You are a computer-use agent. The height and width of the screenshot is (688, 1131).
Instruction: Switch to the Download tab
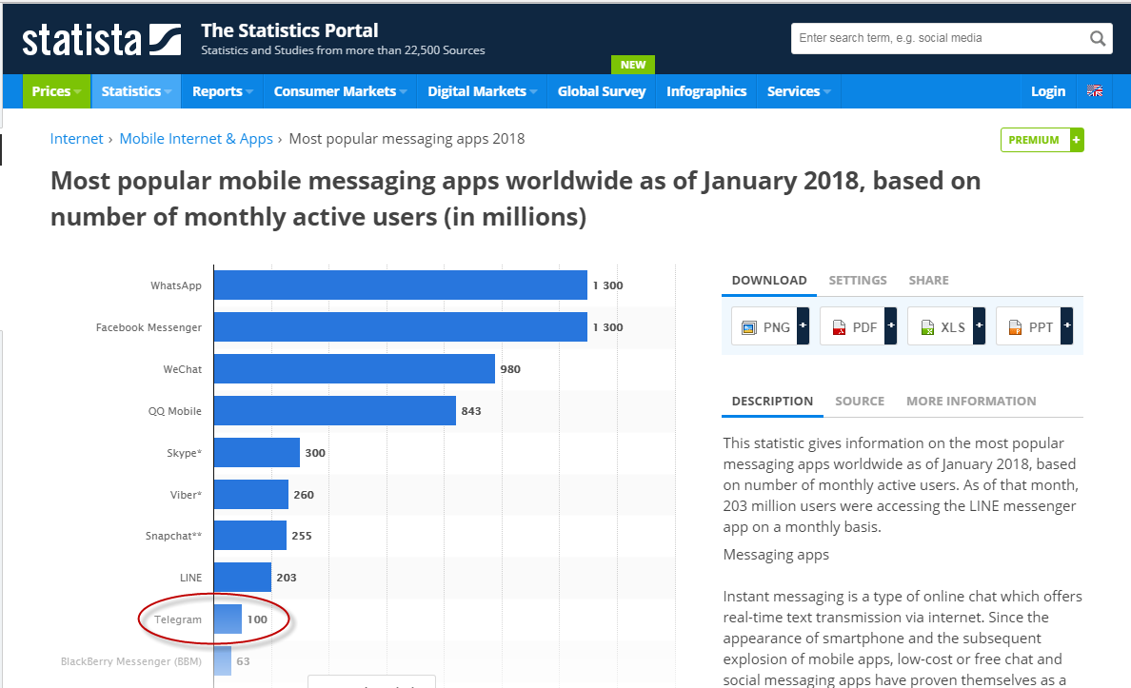coord(769,281)
